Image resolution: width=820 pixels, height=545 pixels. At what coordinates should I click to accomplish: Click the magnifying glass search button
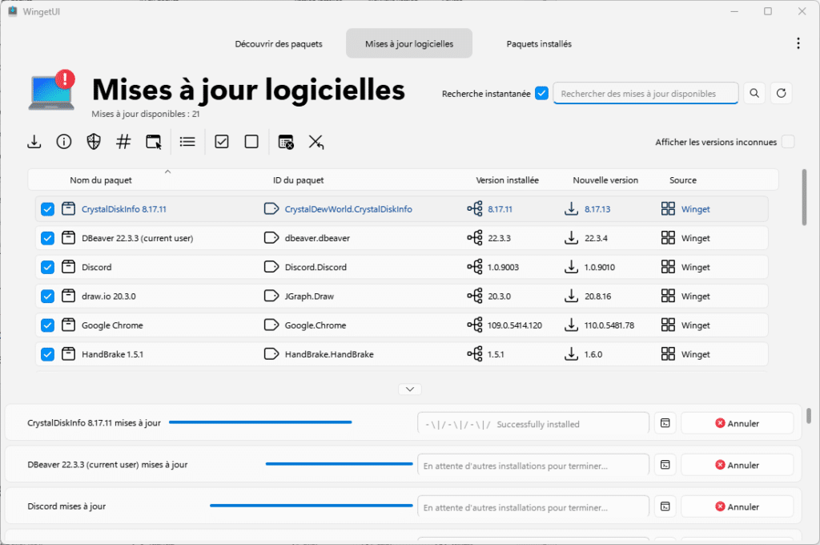(754, 93)
